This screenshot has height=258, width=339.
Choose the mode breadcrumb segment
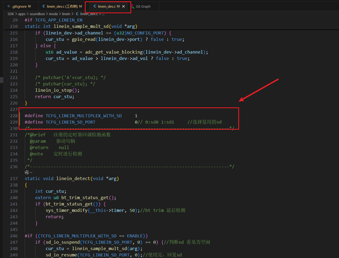click(x=54, y=14)
